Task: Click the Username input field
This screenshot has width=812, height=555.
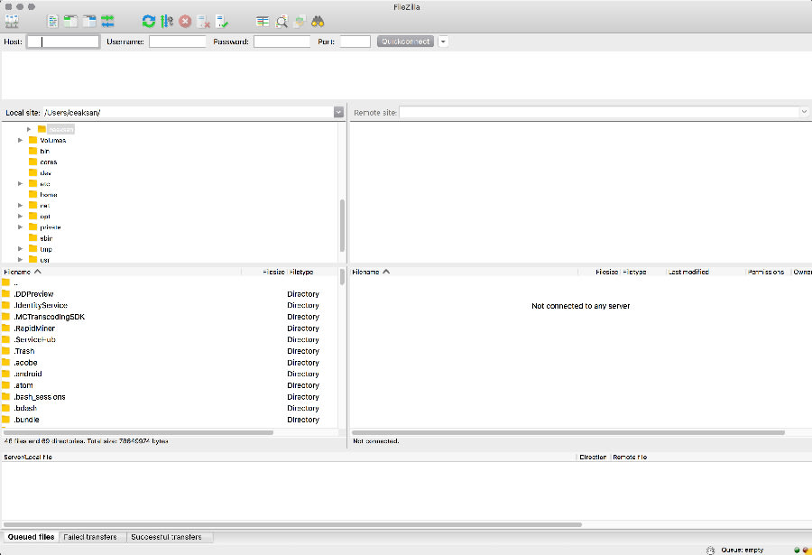Action: click(178, 42)
